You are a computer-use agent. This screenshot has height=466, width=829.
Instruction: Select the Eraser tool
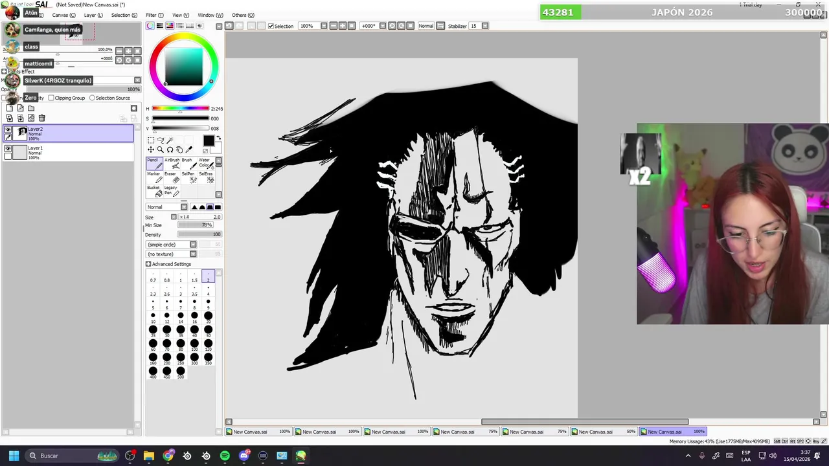pos(172,177)
